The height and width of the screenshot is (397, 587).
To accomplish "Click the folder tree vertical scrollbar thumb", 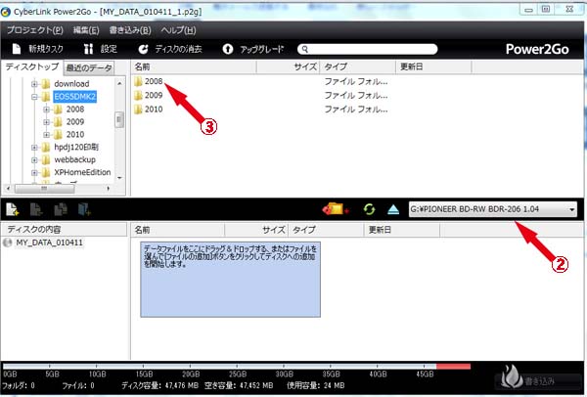I will click(x=119, y=119).
